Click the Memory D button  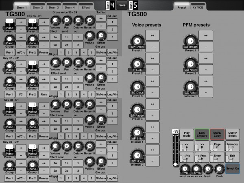233,146
